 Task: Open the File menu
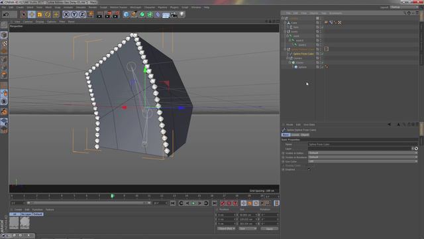click(4, 7)
